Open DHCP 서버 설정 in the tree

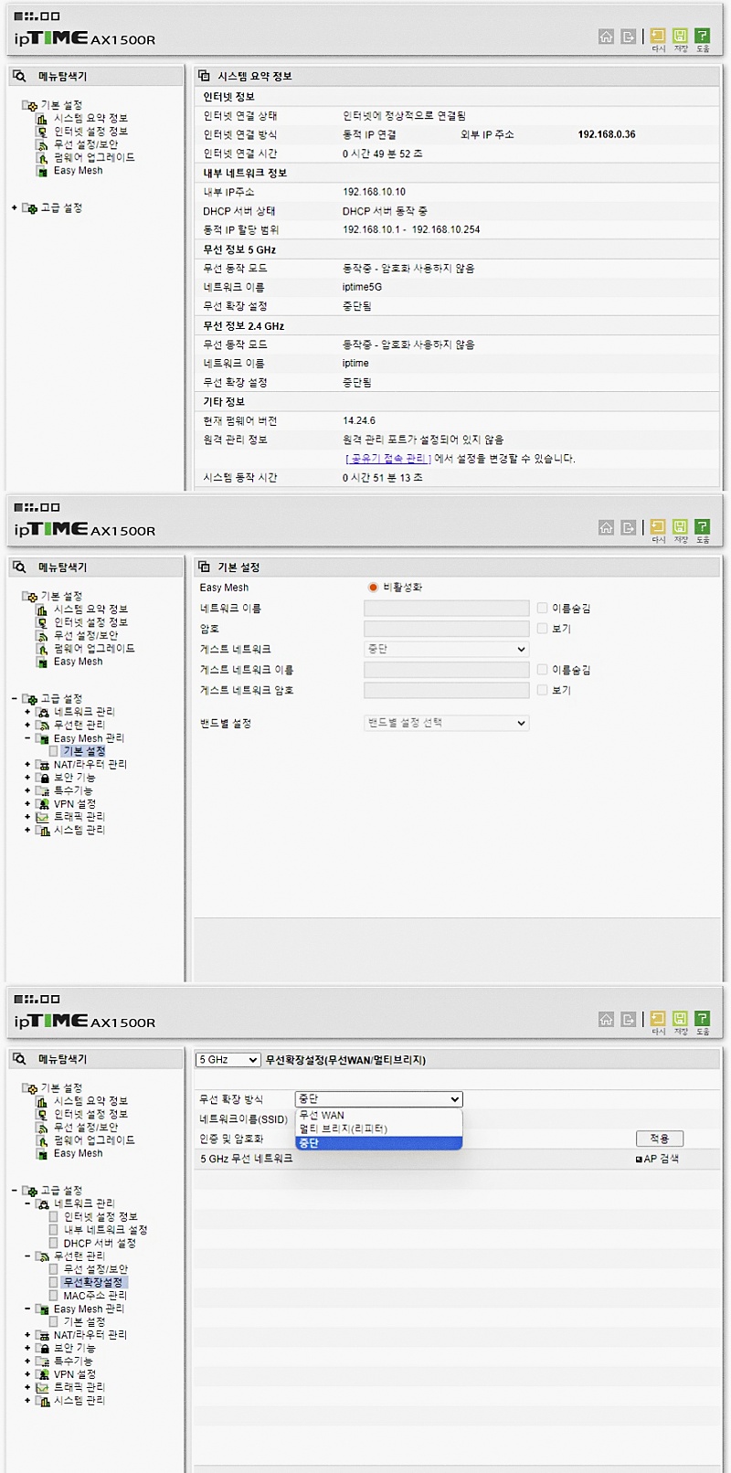click(x=100, y=1244)
